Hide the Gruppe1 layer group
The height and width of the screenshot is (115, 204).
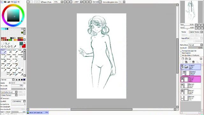182,66
